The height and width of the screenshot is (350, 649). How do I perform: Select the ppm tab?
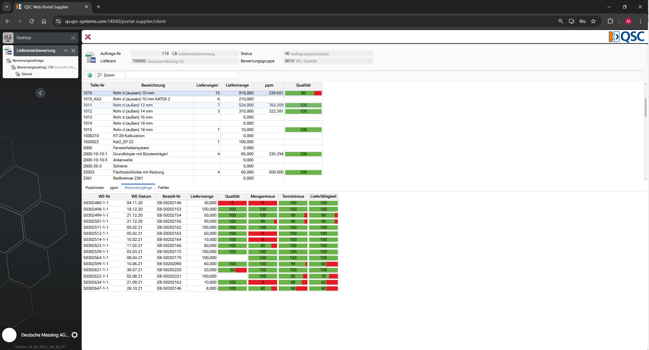point(114,188)
